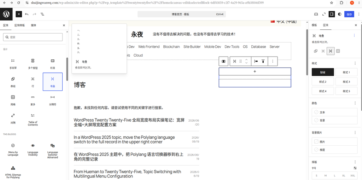Viewport: 362px width, 180px height.
Task: Bookmark this page with the star icon
Action: coord(332,3)
